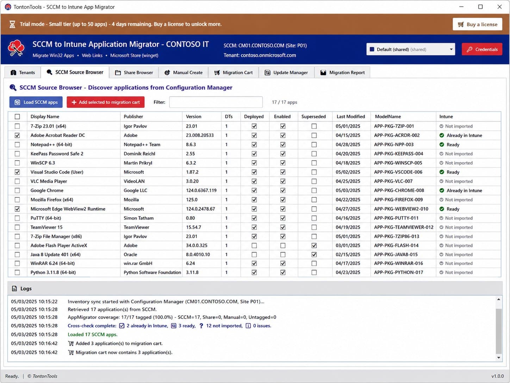Sort by the Display Name column header

74,116
